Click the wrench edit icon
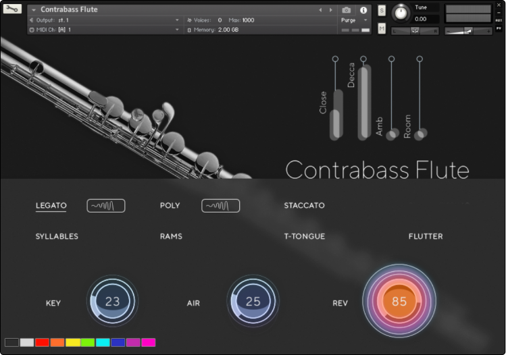 click(x=12, y=9)
